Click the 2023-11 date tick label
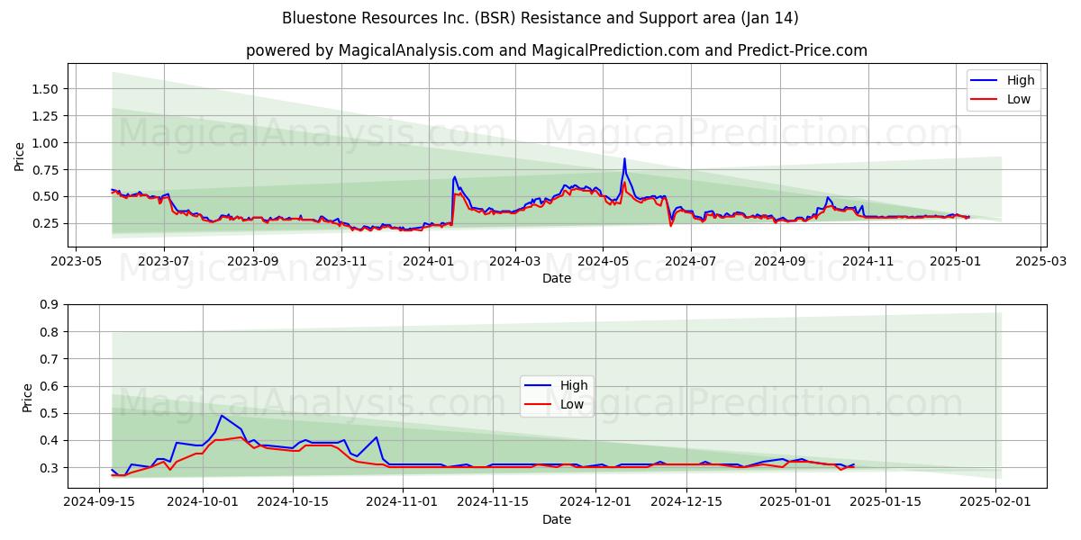Viewport: 1081px width, 540px height. point(341,260)
